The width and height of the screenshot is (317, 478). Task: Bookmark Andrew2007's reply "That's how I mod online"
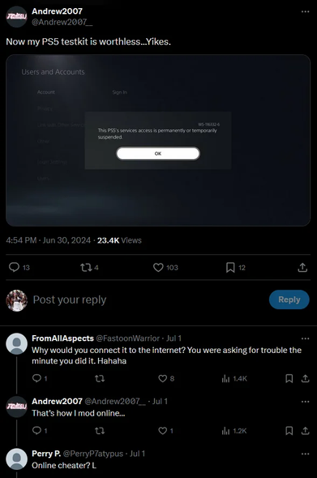[x=289, y=431]
